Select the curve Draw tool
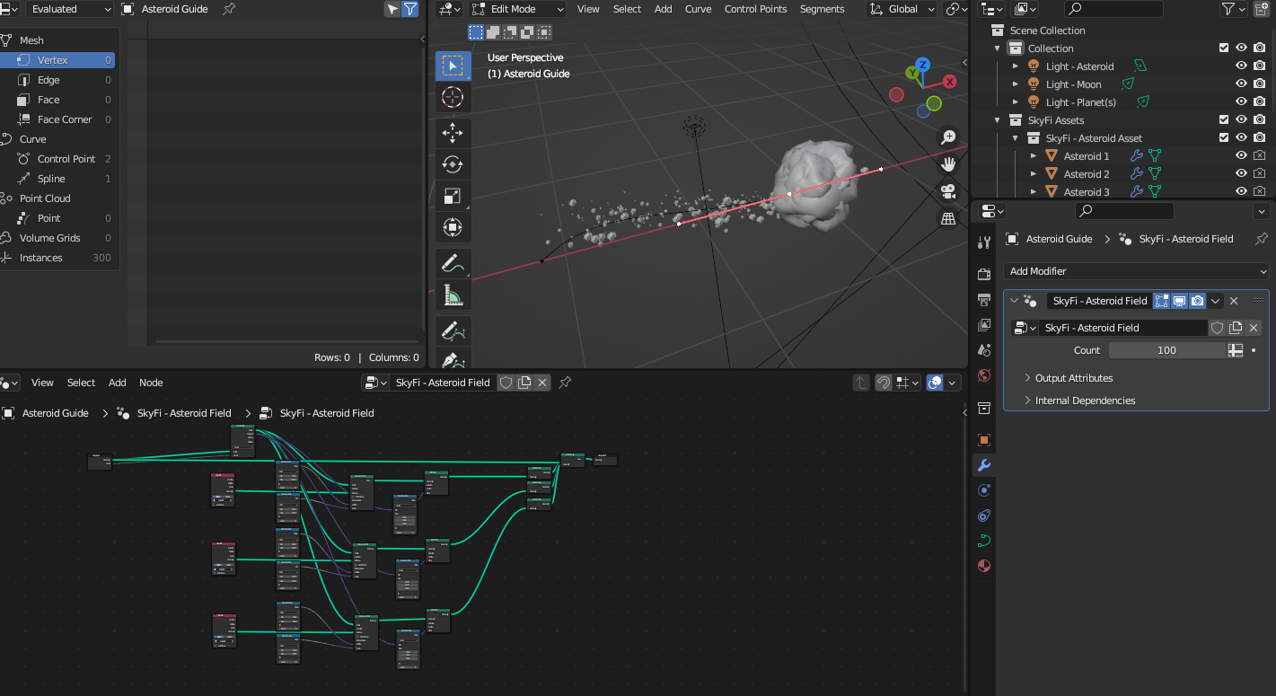Viewport: 1276px width, 696px height. [453, 332]
